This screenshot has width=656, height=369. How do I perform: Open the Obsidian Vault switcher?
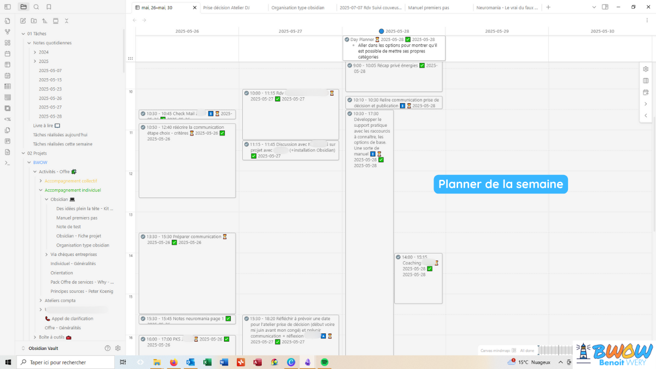click(44, 348)
